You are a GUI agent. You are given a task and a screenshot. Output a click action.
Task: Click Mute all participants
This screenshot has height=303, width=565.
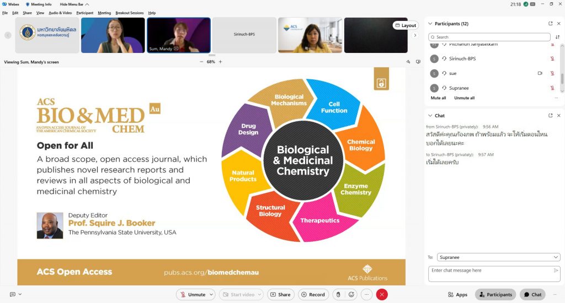[438, 98]
